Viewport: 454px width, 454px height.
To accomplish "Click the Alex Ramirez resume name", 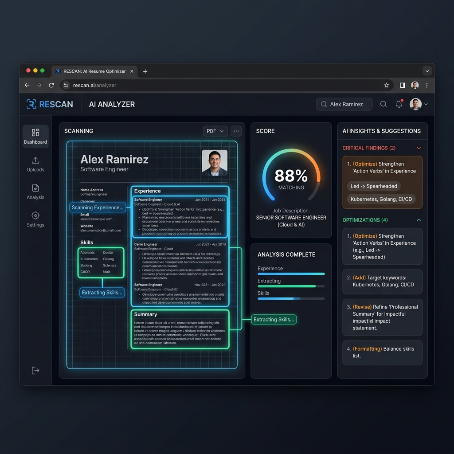I will coord(114,159).
